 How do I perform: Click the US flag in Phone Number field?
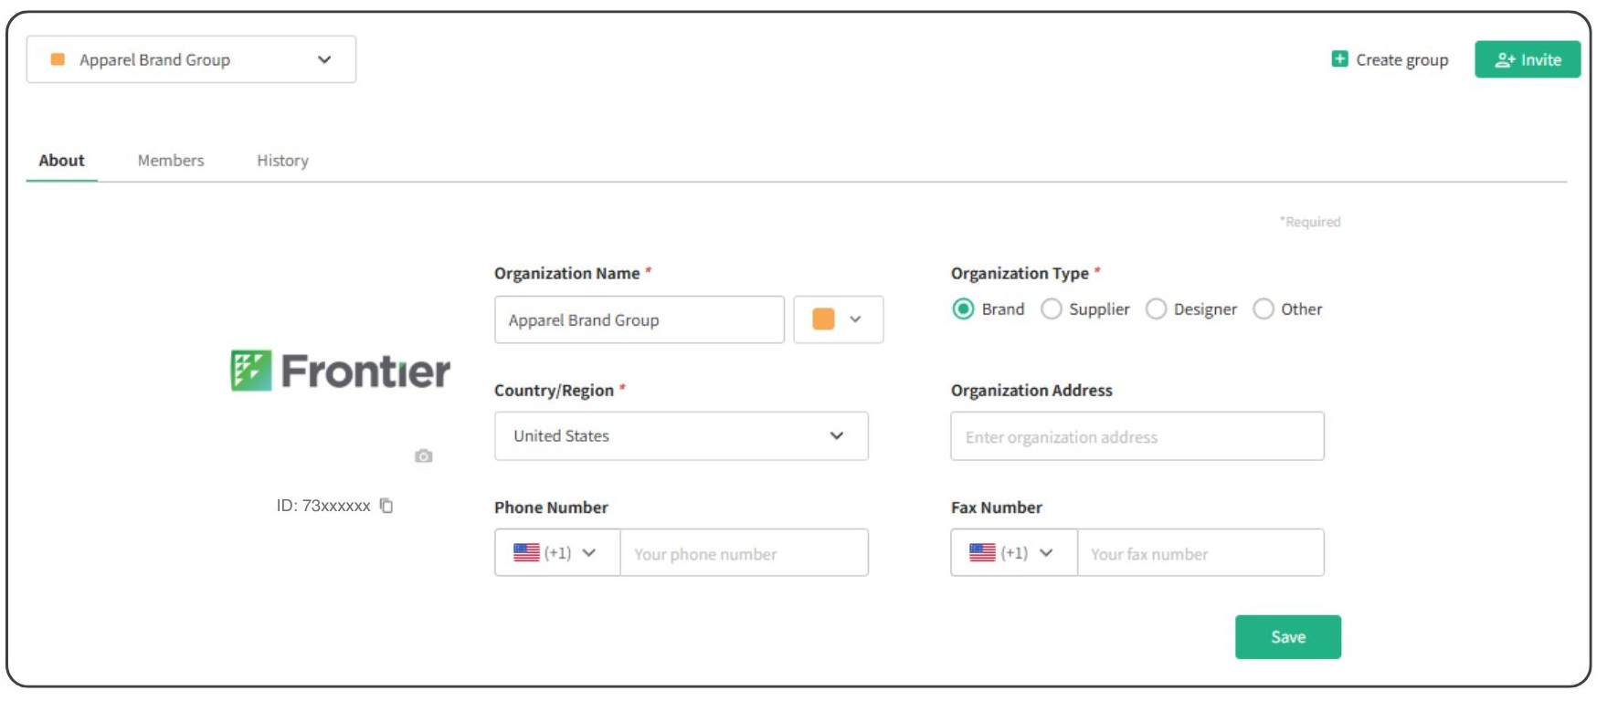[526, 552]
